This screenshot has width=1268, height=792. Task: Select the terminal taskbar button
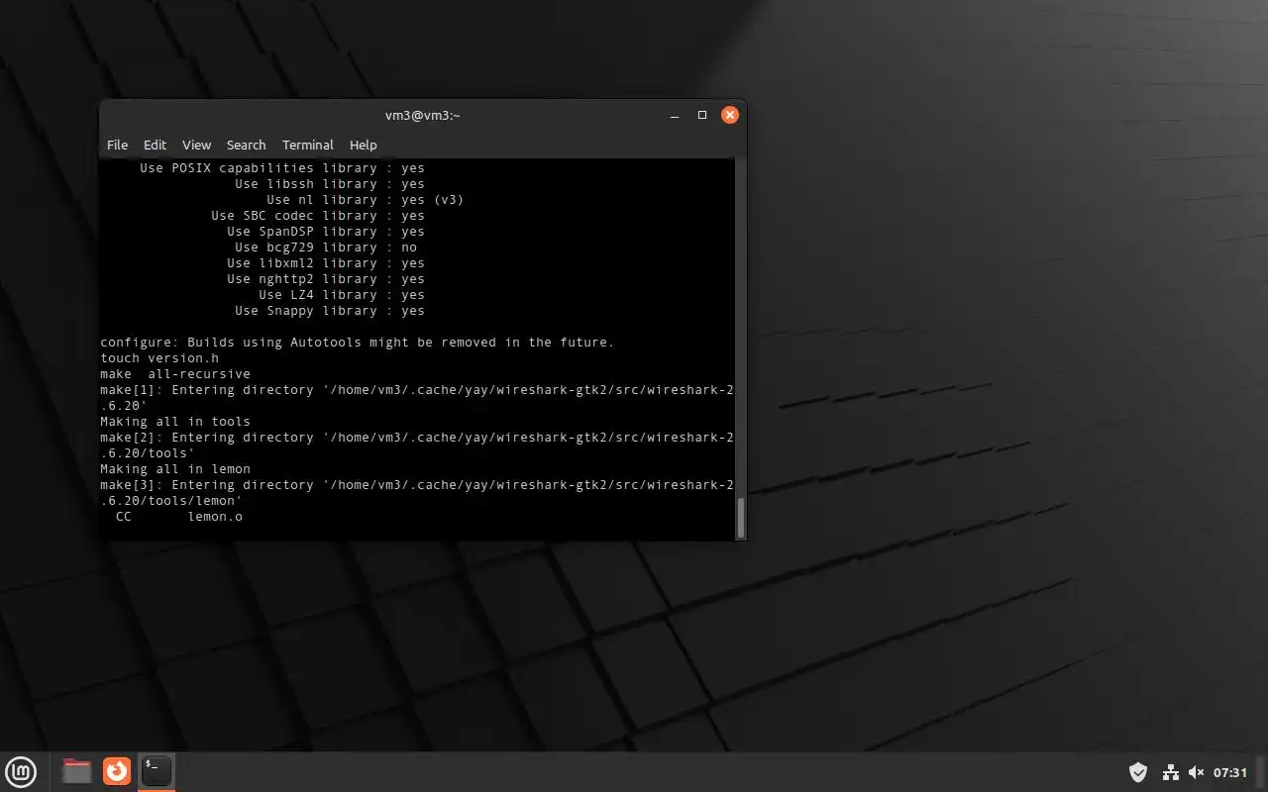[x=157, y=771]
